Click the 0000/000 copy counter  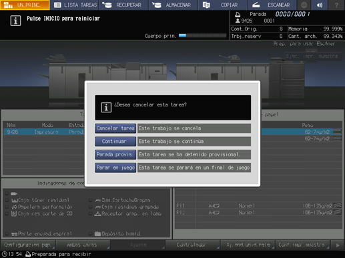(x=292, y=14)
